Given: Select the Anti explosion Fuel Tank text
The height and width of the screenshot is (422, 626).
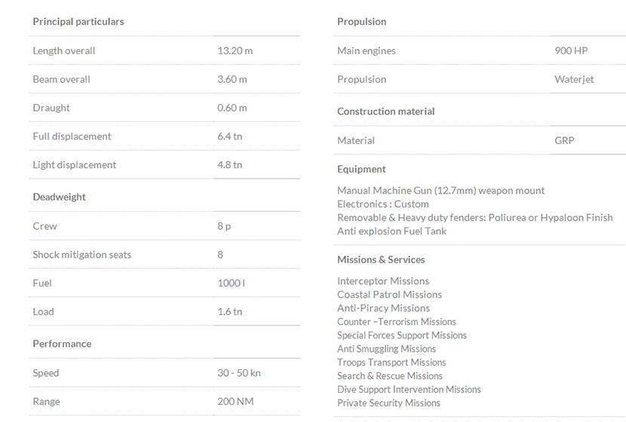Looking at the screenshot, I should point(391,231).
